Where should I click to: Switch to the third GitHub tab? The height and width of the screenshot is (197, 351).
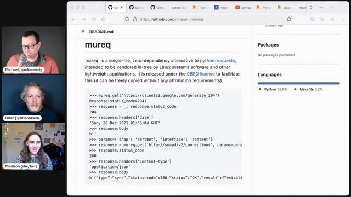(x=158, y=7)
